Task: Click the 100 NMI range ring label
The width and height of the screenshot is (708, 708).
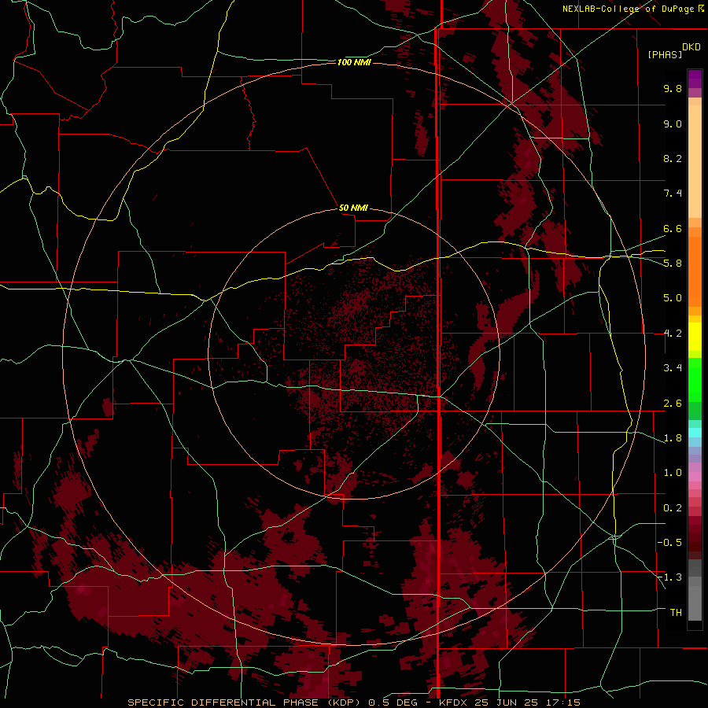Action: 354,62
